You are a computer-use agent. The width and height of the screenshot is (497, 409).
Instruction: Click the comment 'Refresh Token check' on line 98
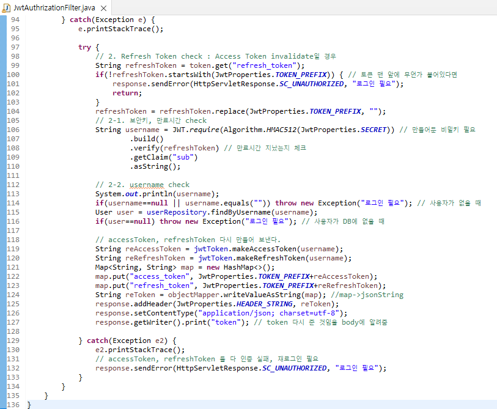pyautogui.click(x=161, y=56)
